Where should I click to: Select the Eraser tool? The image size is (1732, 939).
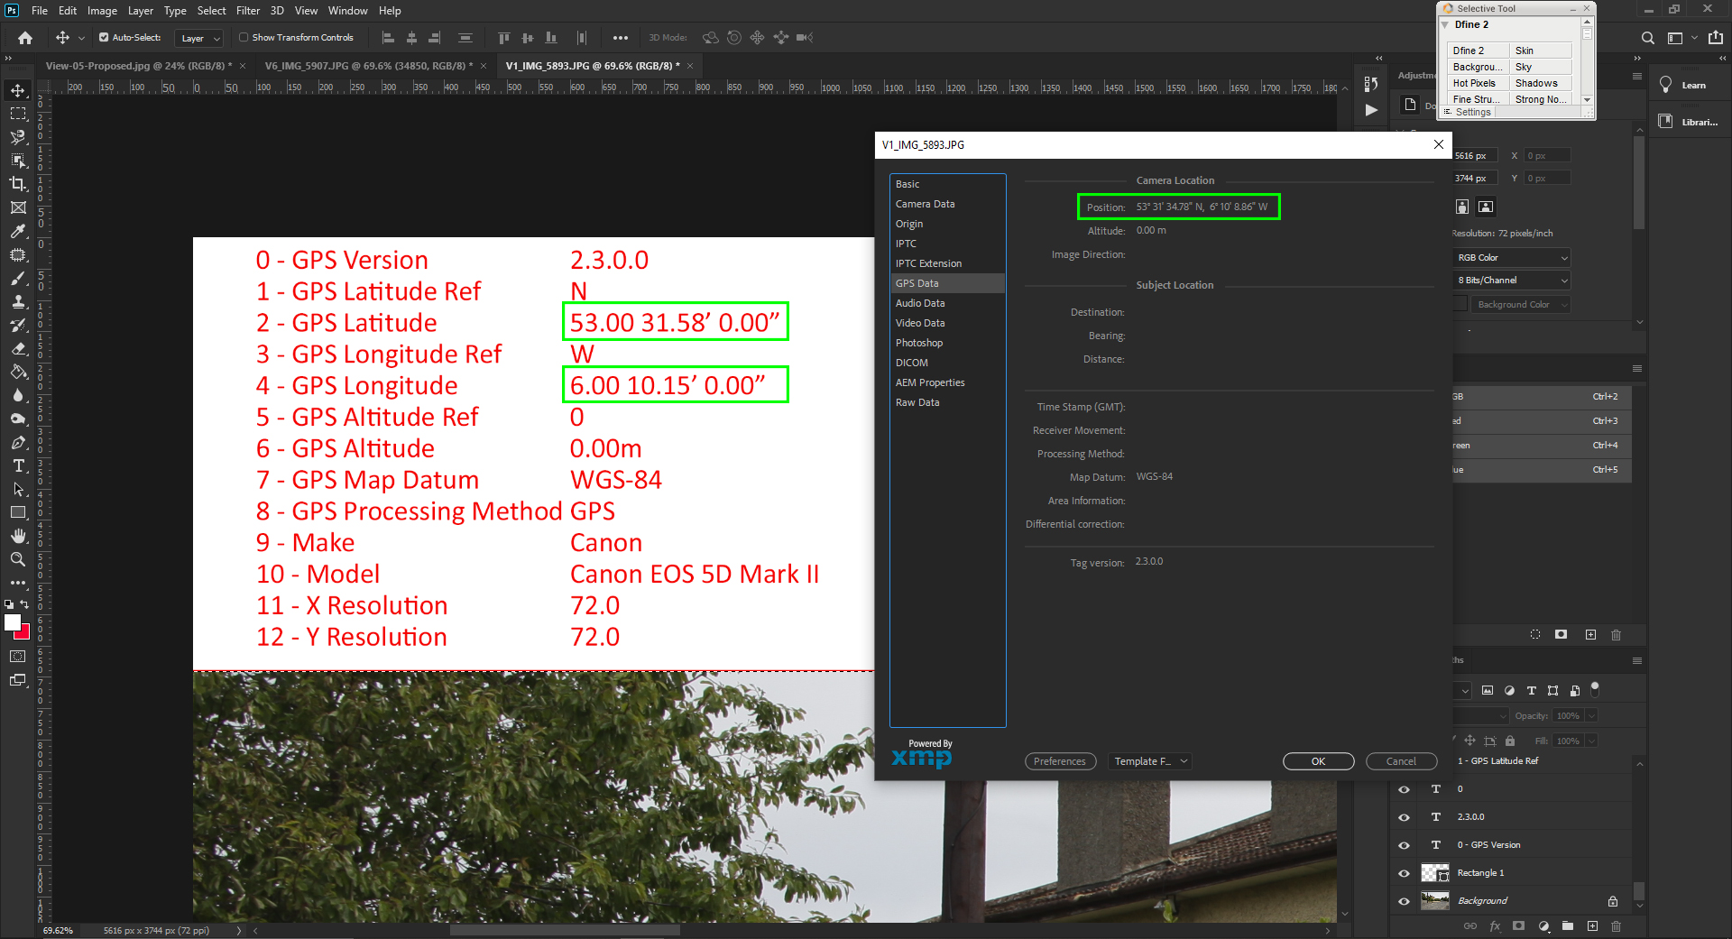(x=18, y=348)
